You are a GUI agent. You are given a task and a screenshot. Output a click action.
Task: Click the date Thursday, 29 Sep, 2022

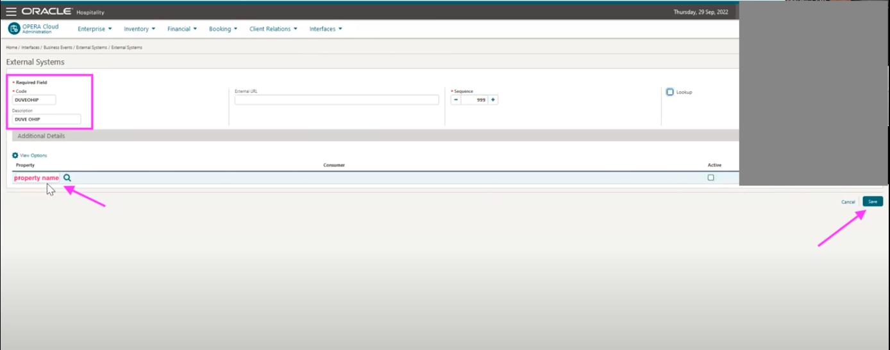pos(700,12)
